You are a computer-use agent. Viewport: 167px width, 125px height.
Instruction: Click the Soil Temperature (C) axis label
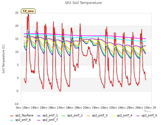3,59
